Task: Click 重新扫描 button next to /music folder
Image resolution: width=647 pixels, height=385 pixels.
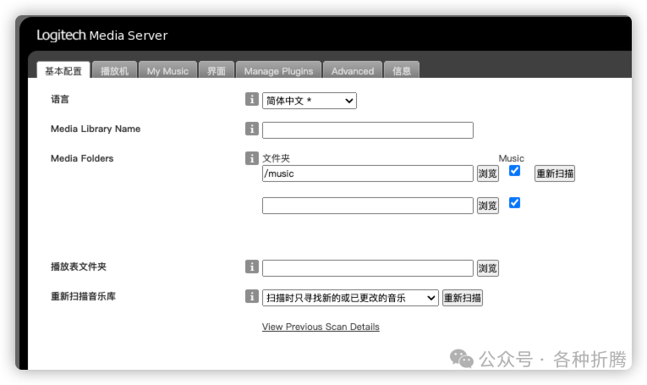Action: 555,173
